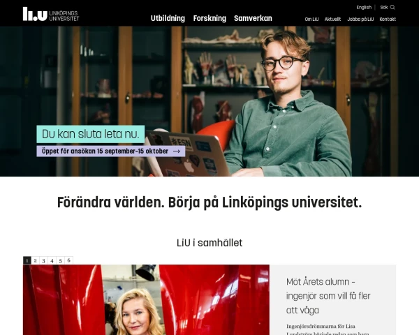Open the Forskning menu

pos(209,18)
